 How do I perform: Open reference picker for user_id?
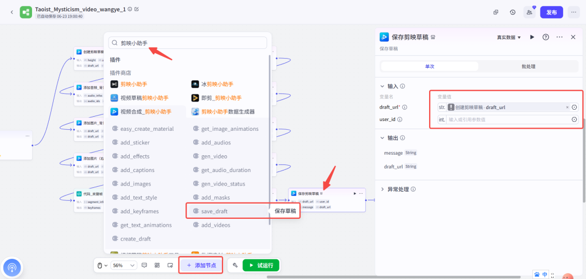pyautogui.click(x=575, y=119)
